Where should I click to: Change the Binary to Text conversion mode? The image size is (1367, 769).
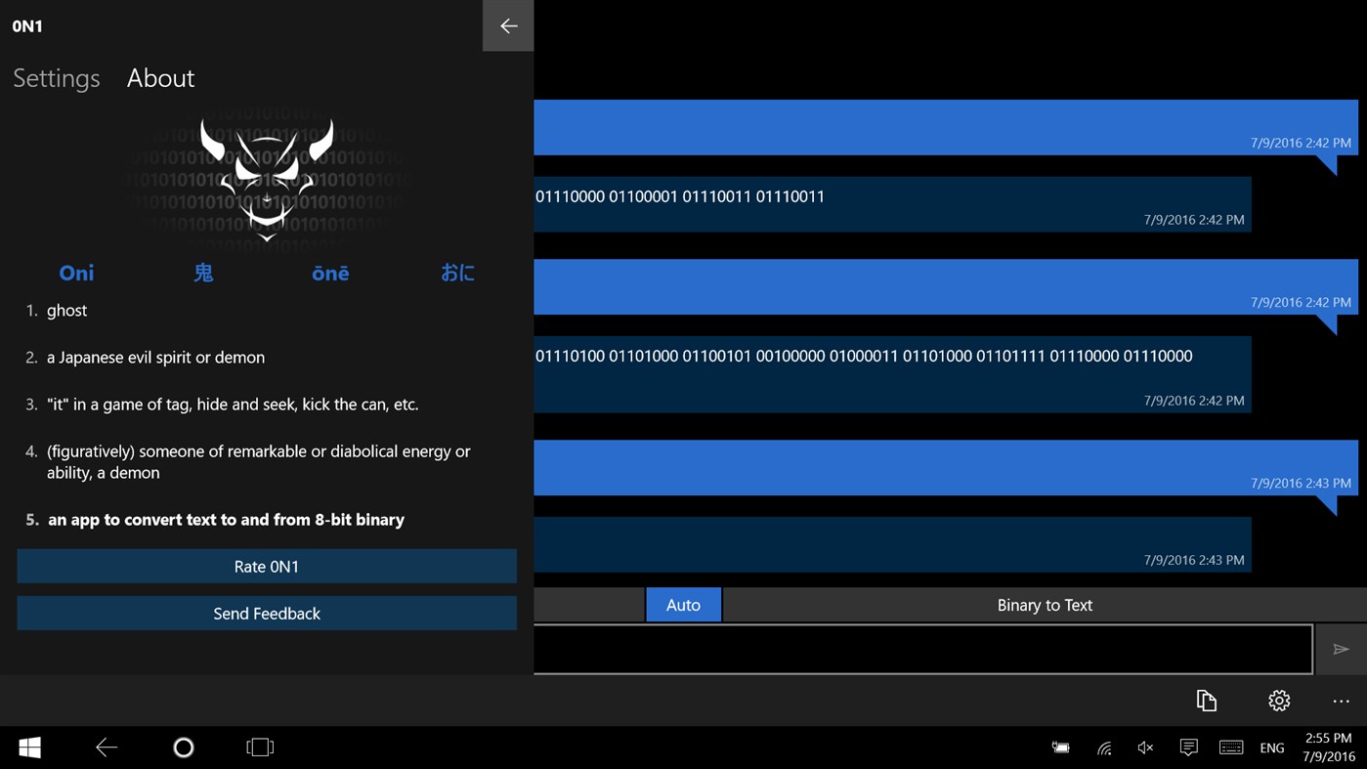tap(1045, 604)
